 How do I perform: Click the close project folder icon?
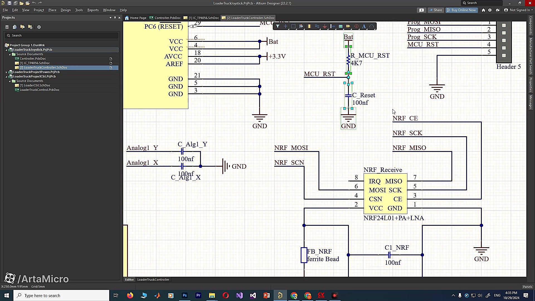point(30,27)
